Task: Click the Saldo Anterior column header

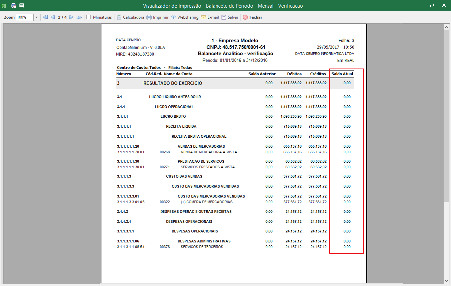Action: (x=262, y=74)
